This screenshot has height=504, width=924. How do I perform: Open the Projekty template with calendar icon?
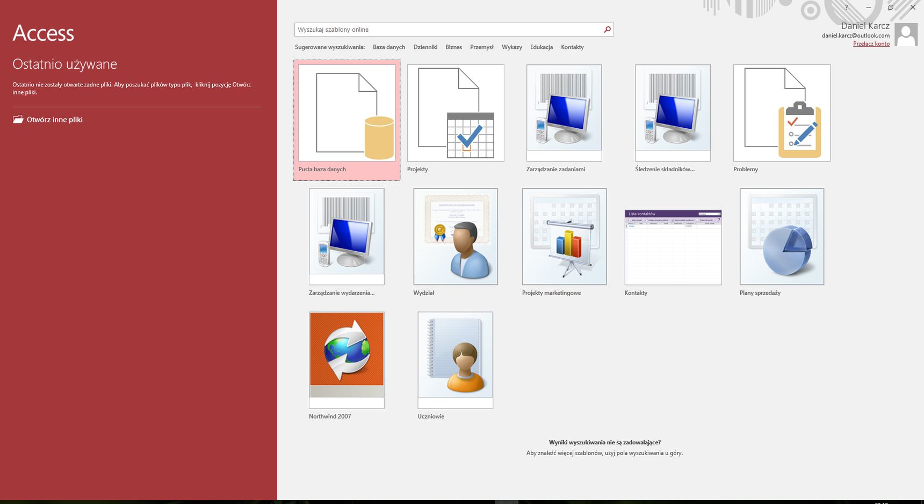[x=456, y=113]
